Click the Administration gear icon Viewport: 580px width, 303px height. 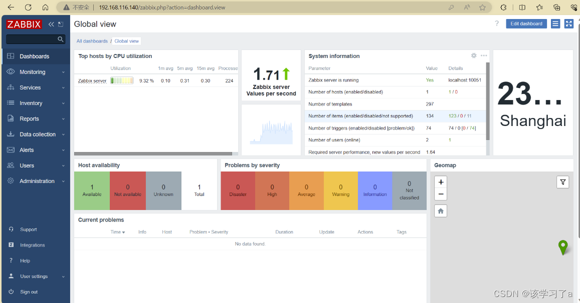[x=11, y=181]
